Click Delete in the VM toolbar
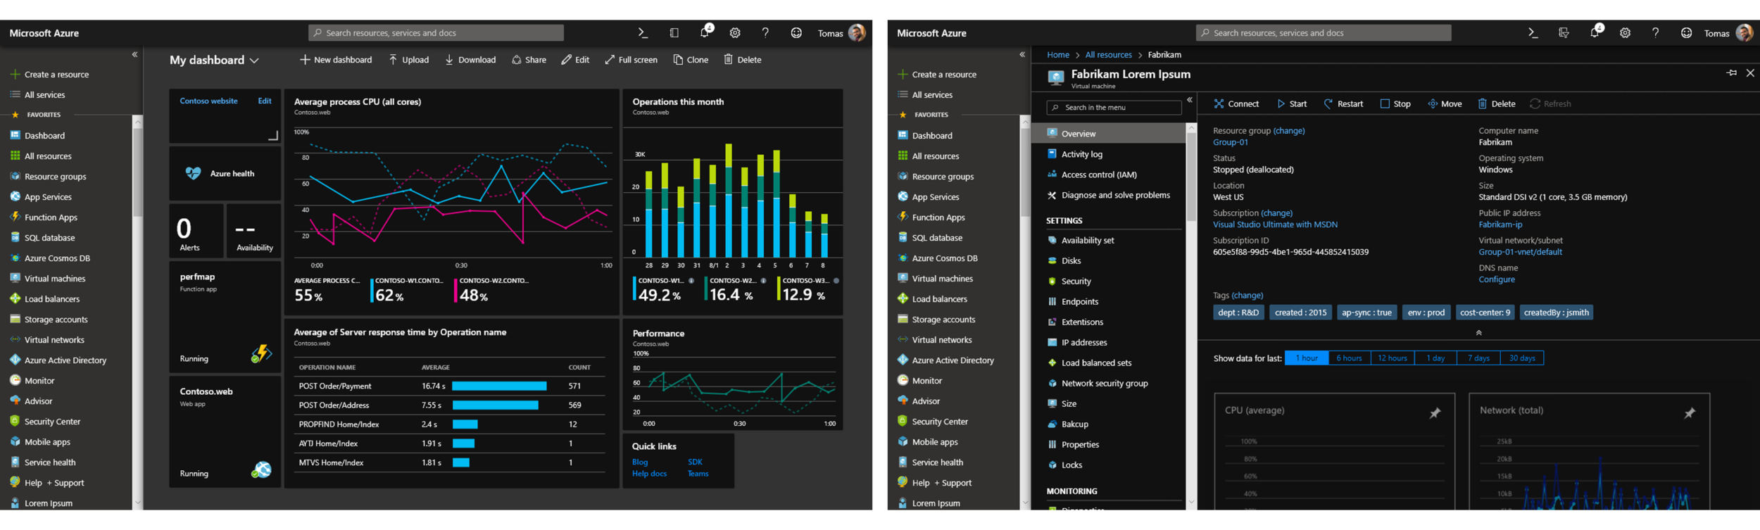Viewport: 1760px width, 530px height. coord(1497,103)
